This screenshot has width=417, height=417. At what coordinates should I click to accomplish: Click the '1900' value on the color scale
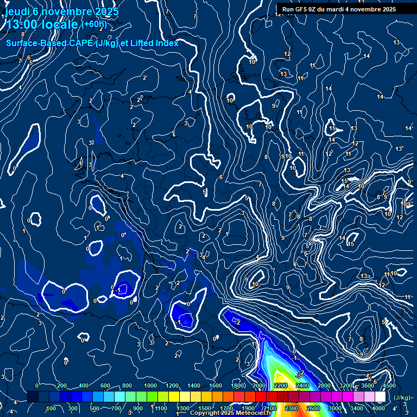[x=248, y=408]
